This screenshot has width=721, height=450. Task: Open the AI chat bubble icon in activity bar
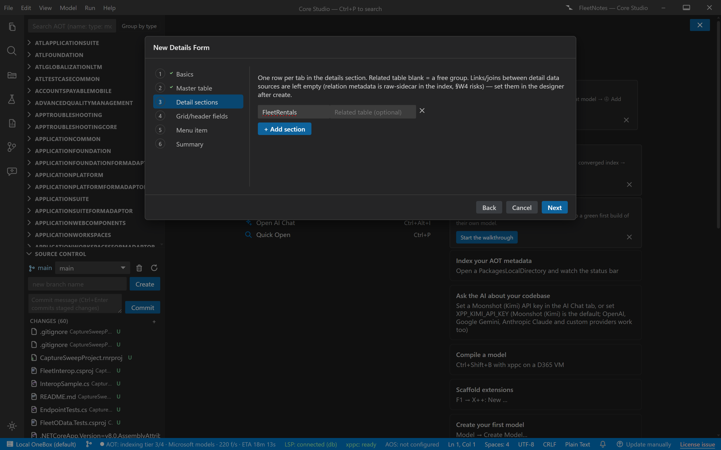[12, 171]
